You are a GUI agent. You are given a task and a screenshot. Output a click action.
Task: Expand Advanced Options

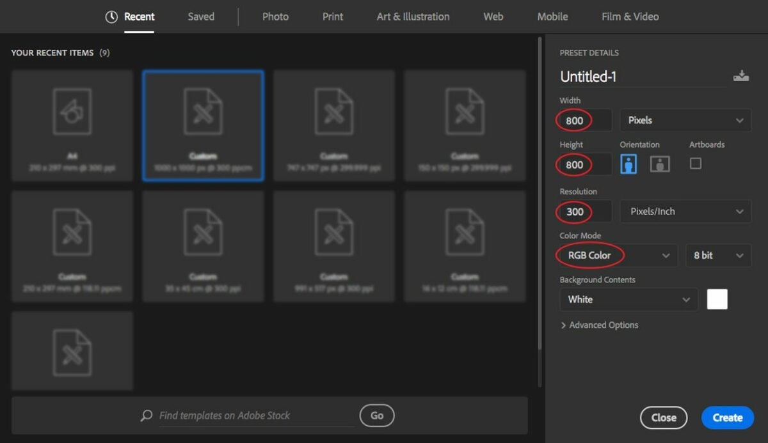600,325
